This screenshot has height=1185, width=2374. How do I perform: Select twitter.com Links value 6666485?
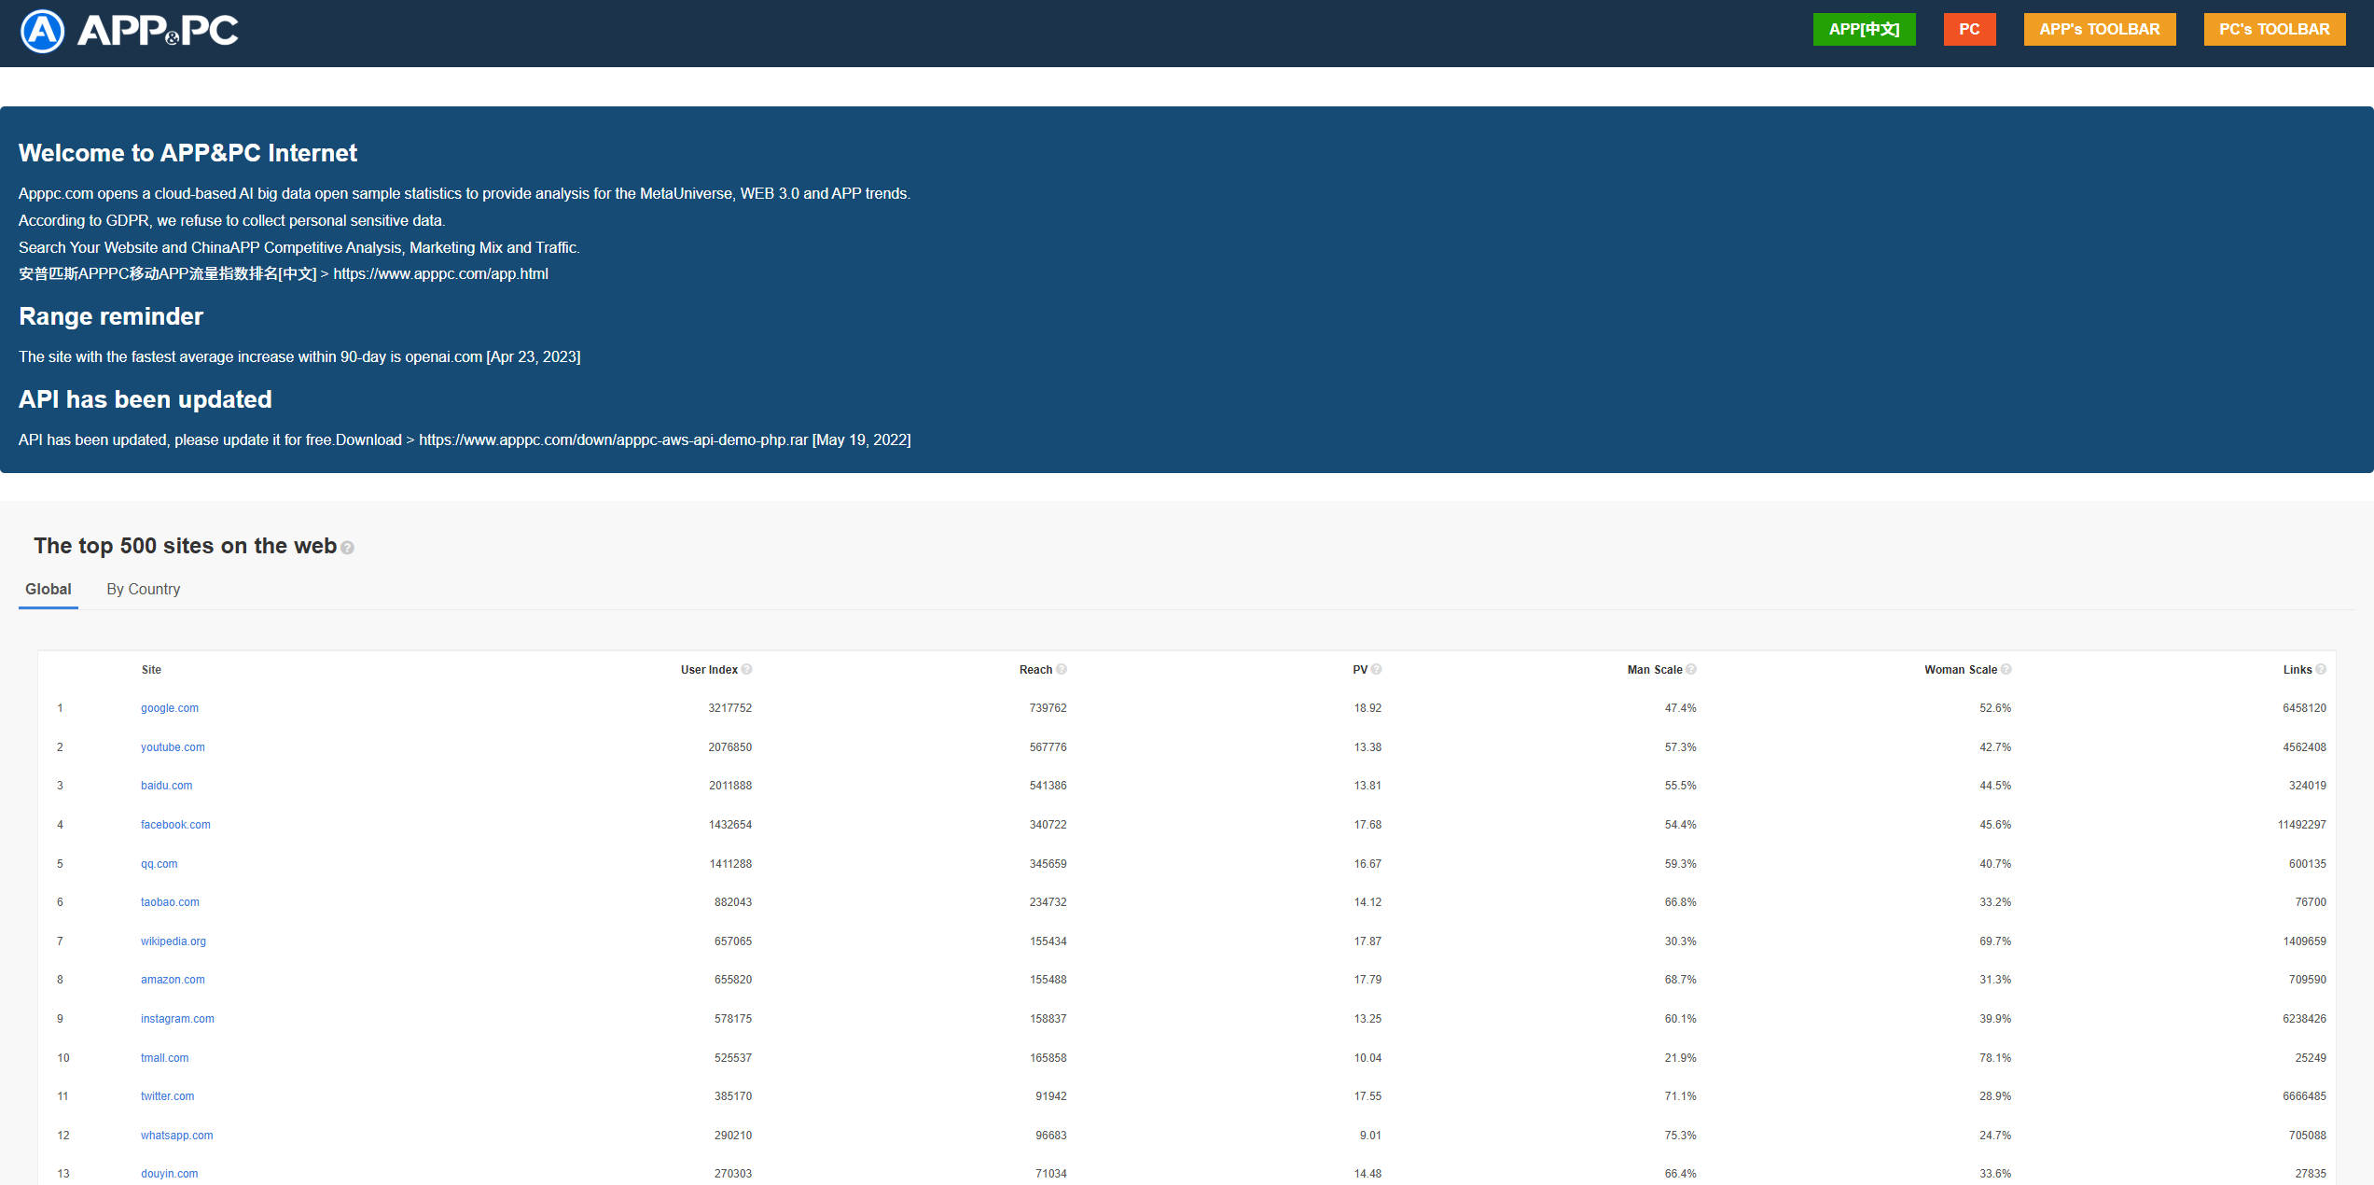tap(2304, 1096)
